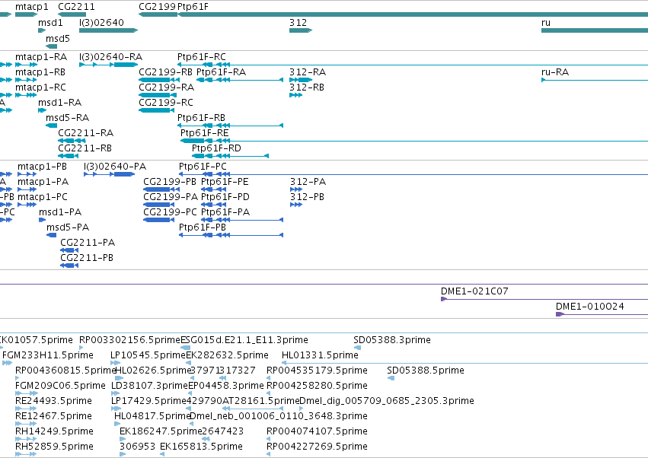Click the Ptp61F-RB transcript label
648x458 pixels.
click(201, 118)
